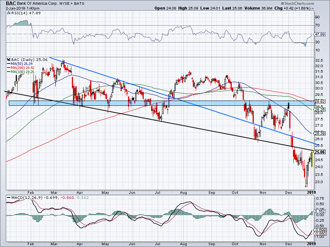Select the MA(100) 28.26 legend text

click(x=22, y=72)
